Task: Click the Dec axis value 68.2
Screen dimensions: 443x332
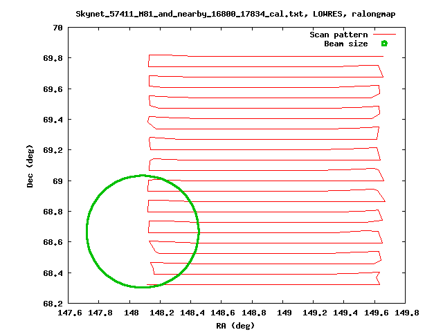Action: (x=53, y=304)
